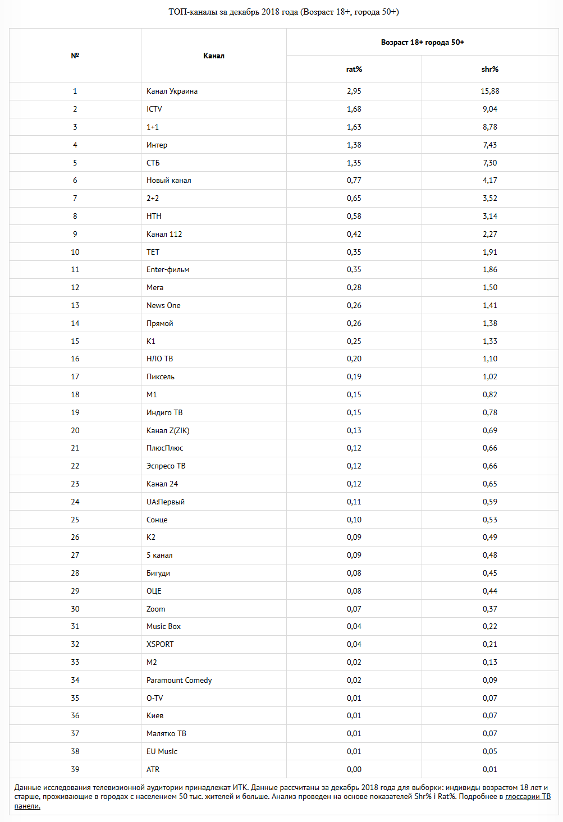Click the 1+1 channel row name

pos(153,127)
